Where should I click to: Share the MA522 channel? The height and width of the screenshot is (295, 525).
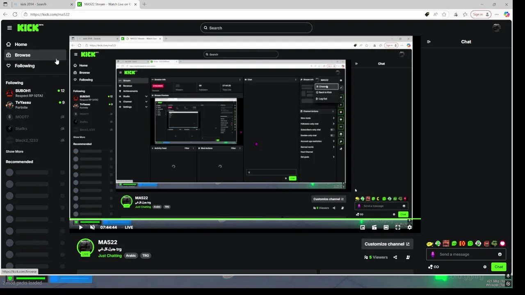coord(395,257)
